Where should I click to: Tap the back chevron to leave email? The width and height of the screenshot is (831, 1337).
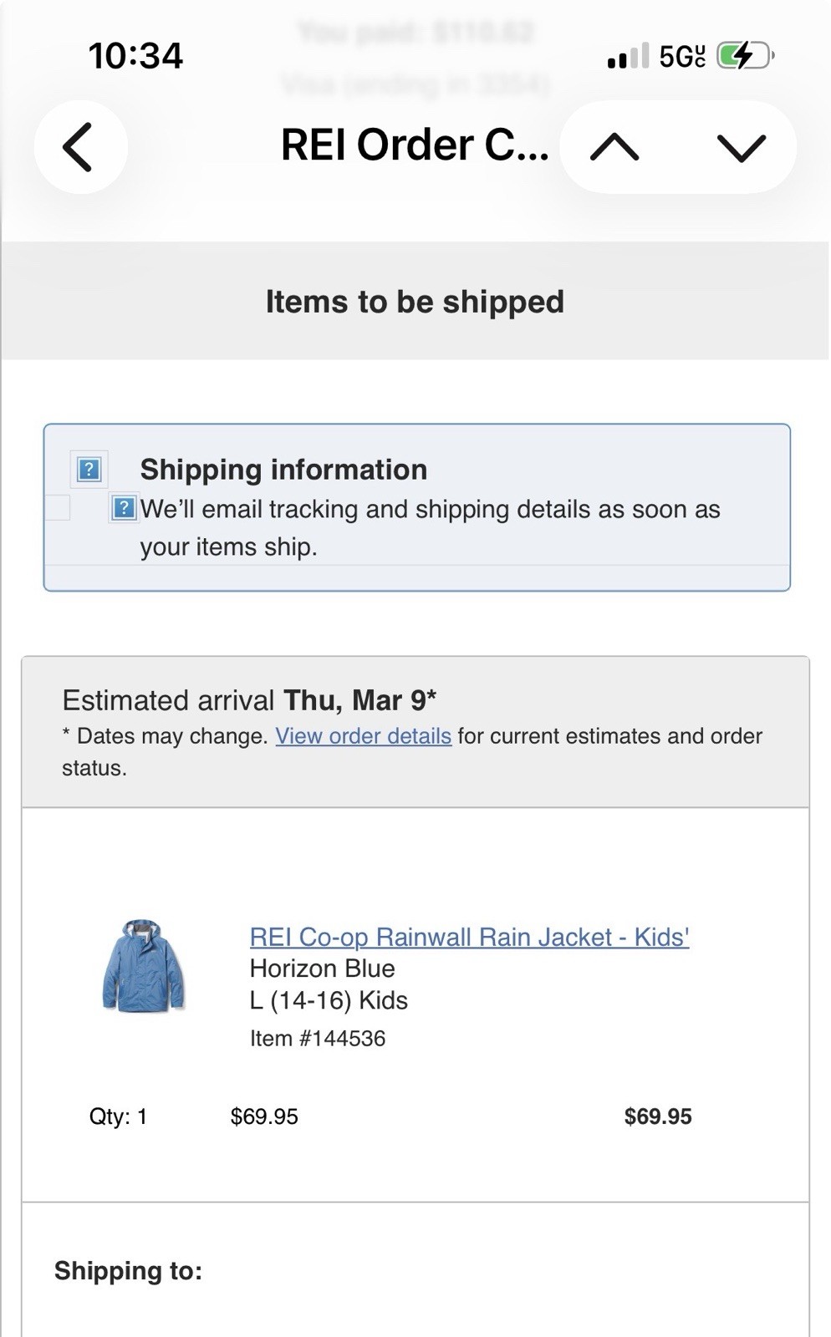click(79, 147)
